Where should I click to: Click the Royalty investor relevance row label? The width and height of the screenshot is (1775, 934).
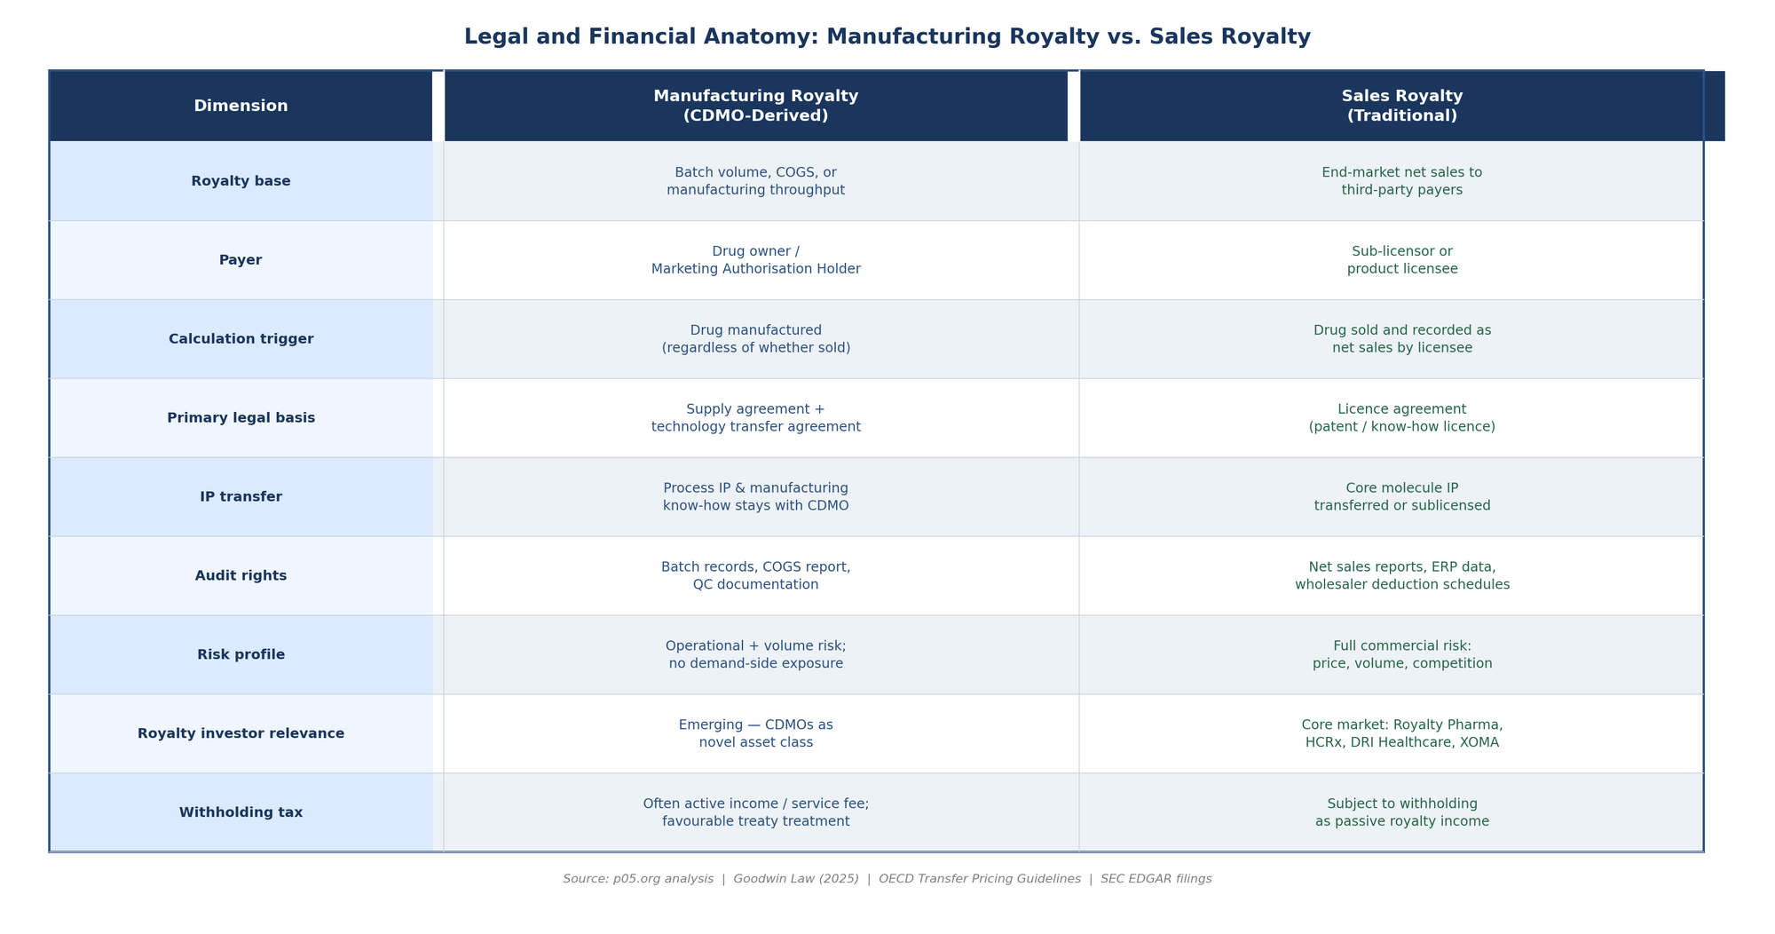pyautogui.click(x=241, y=734)
